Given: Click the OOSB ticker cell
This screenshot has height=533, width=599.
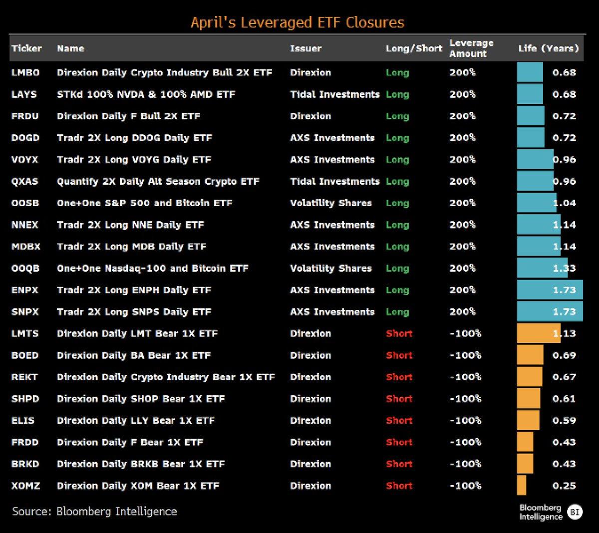Looking at the screenshot, I should click(25, 203).
